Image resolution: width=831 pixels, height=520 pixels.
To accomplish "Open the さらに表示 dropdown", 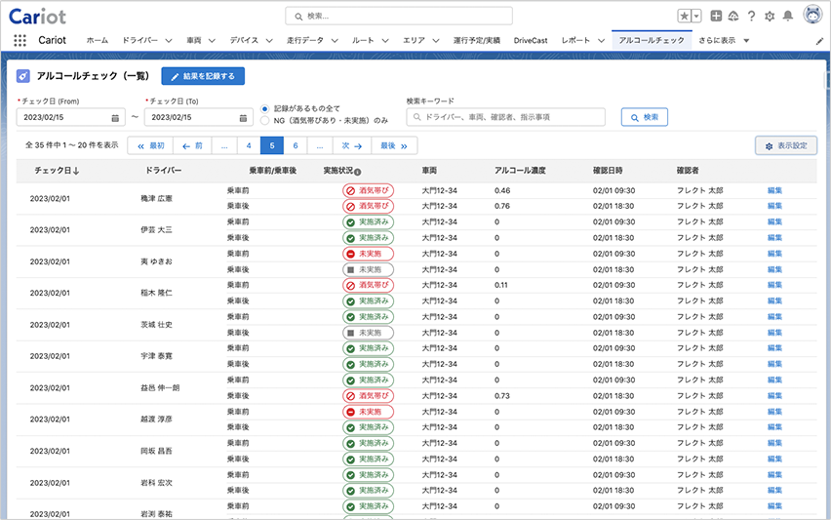I will pos(723,41).
